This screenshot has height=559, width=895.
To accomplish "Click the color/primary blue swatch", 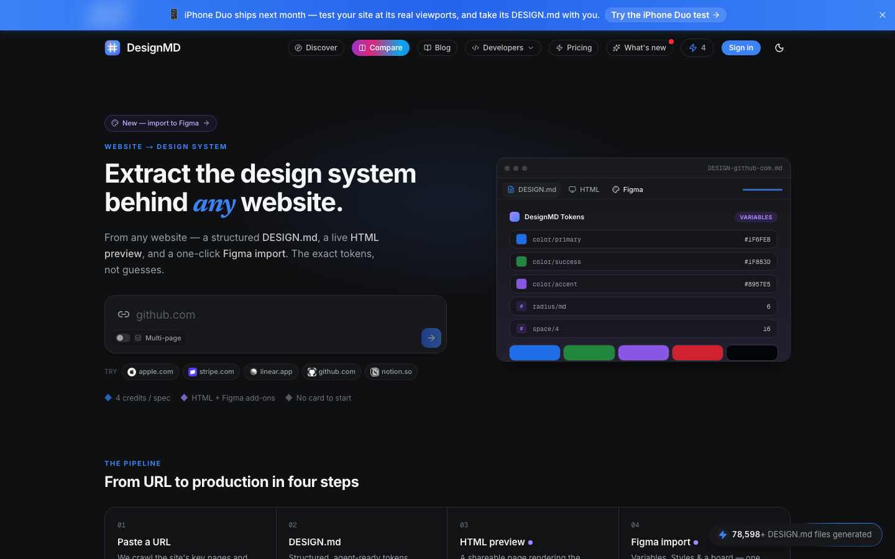I will (x=521, y=239).
